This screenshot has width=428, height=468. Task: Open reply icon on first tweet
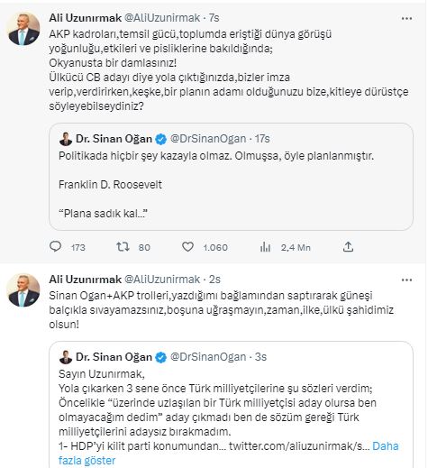pos(55,247)
